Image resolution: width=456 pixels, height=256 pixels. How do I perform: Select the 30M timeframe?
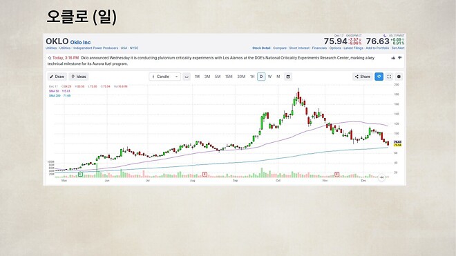[241, 77]
